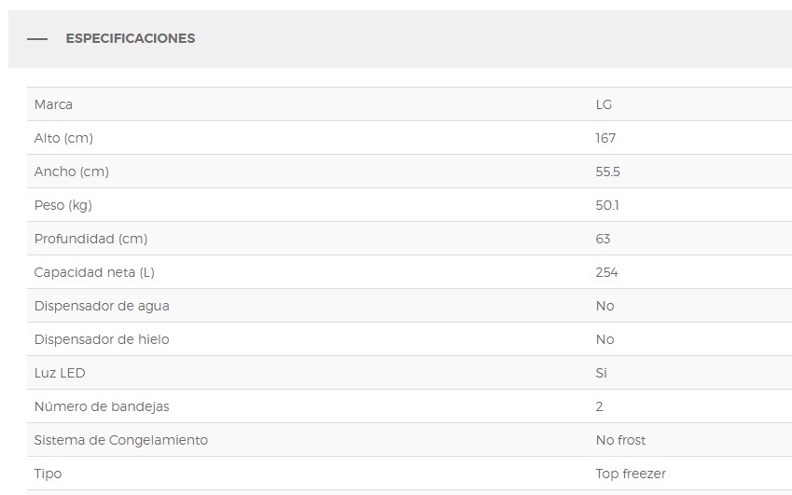This screenshot has height=495, width=792.
Task: Collapse the specifications section dash icon
Action: click(x=37, y=39)
